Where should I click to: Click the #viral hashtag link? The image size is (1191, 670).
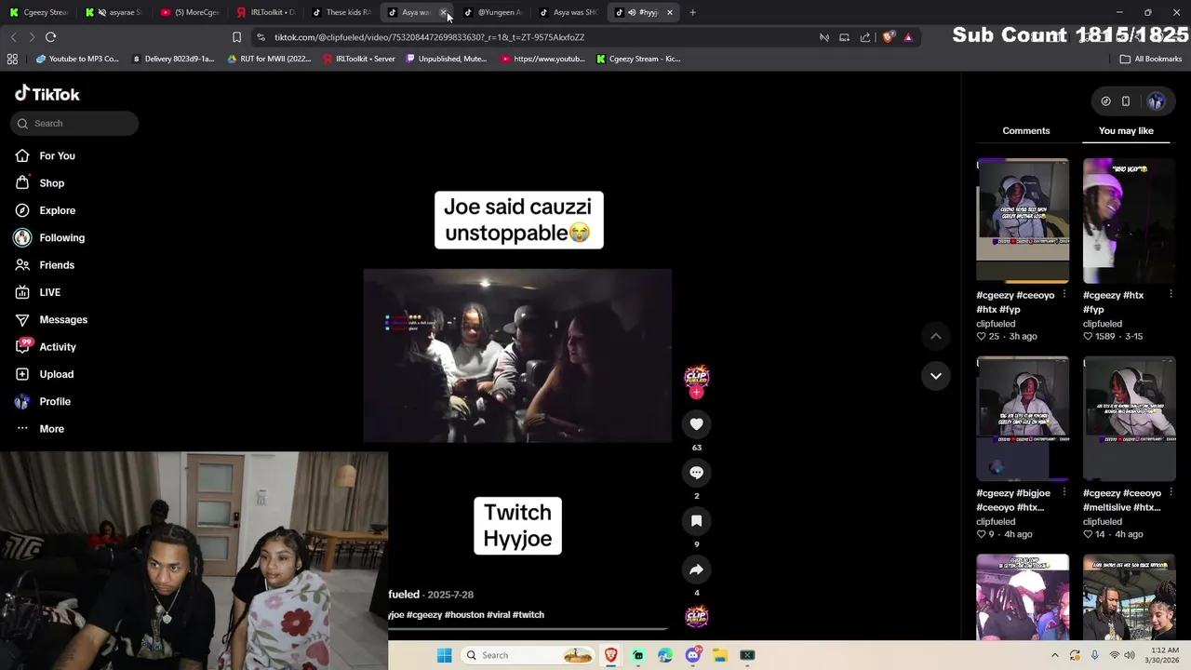pyautogui.click(x=498, y=614)
